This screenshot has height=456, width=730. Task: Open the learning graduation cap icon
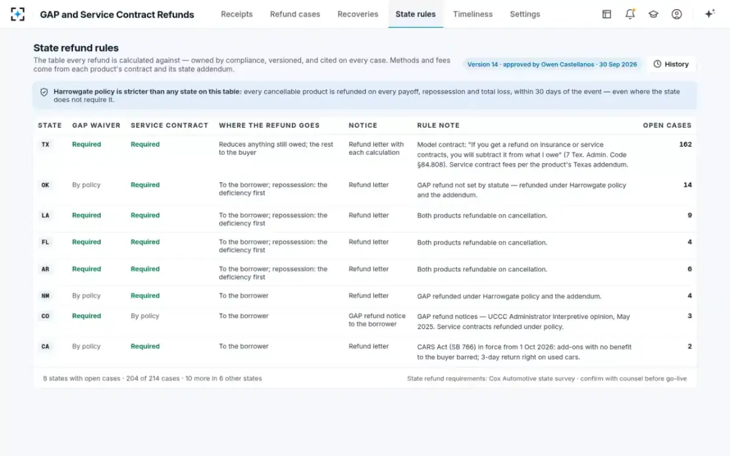click(653, 14)
